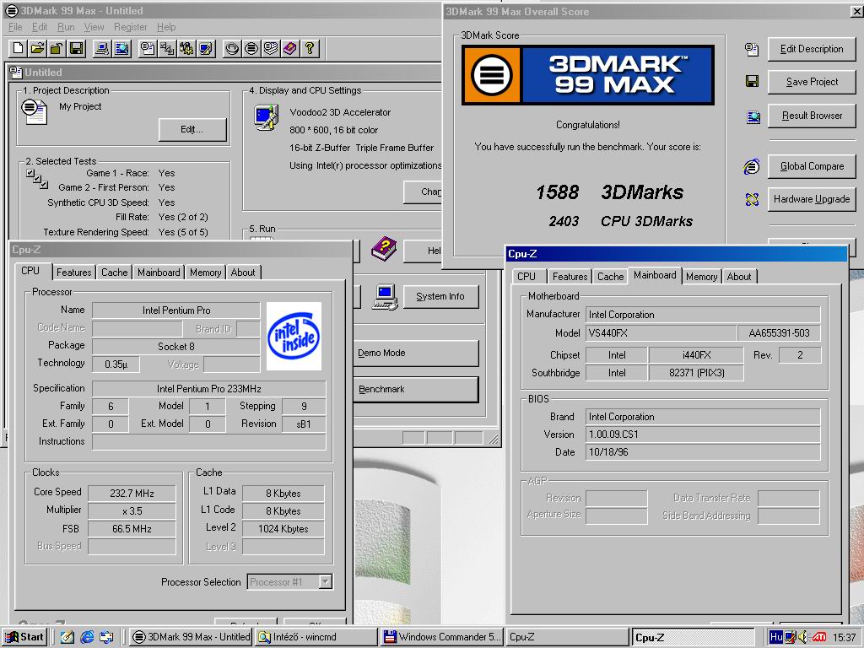Click the Close project folder toolbar icon
Image resolution: width=864 pixels, height=648 pixels.
pyautogui.click(x=57, y=48)
